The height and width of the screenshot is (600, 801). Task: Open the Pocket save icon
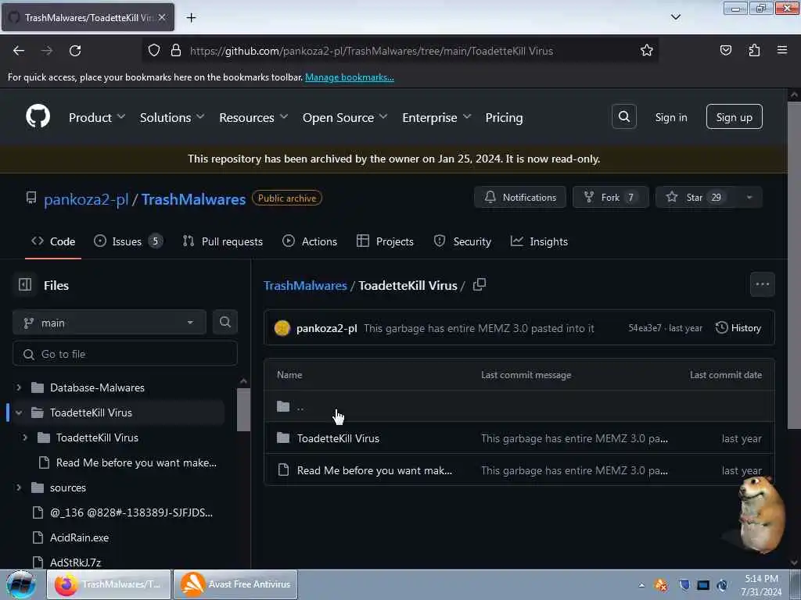point(725,50)
